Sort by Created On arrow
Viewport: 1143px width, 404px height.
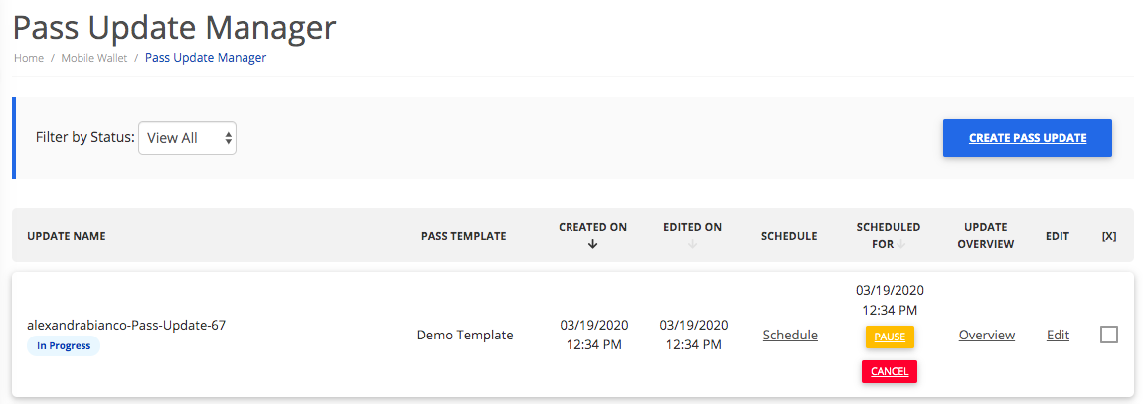point(592,244)
